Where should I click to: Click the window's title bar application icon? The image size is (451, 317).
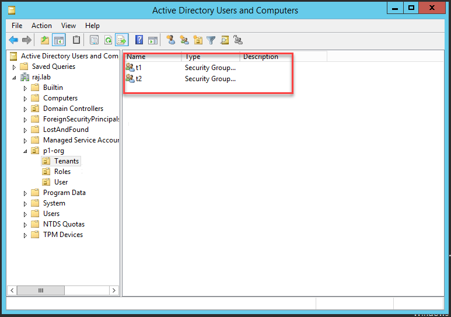[12, 11]
